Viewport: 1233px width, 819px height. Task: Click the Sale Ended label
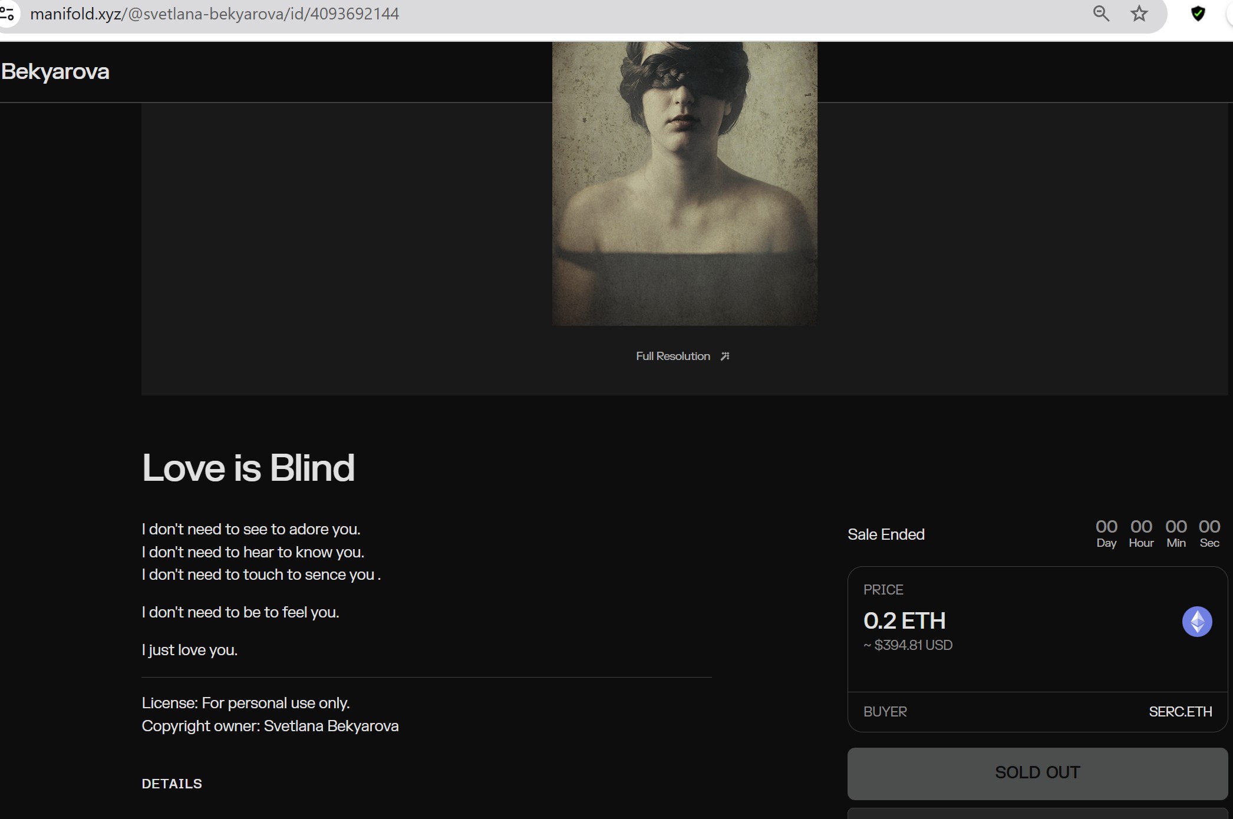click(886, 534)
